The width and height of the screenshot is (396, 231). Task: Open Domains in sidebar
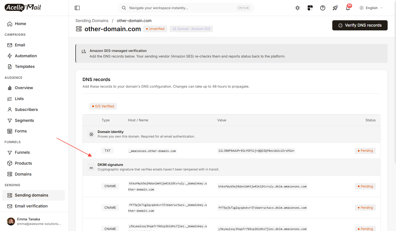point(34,174)
